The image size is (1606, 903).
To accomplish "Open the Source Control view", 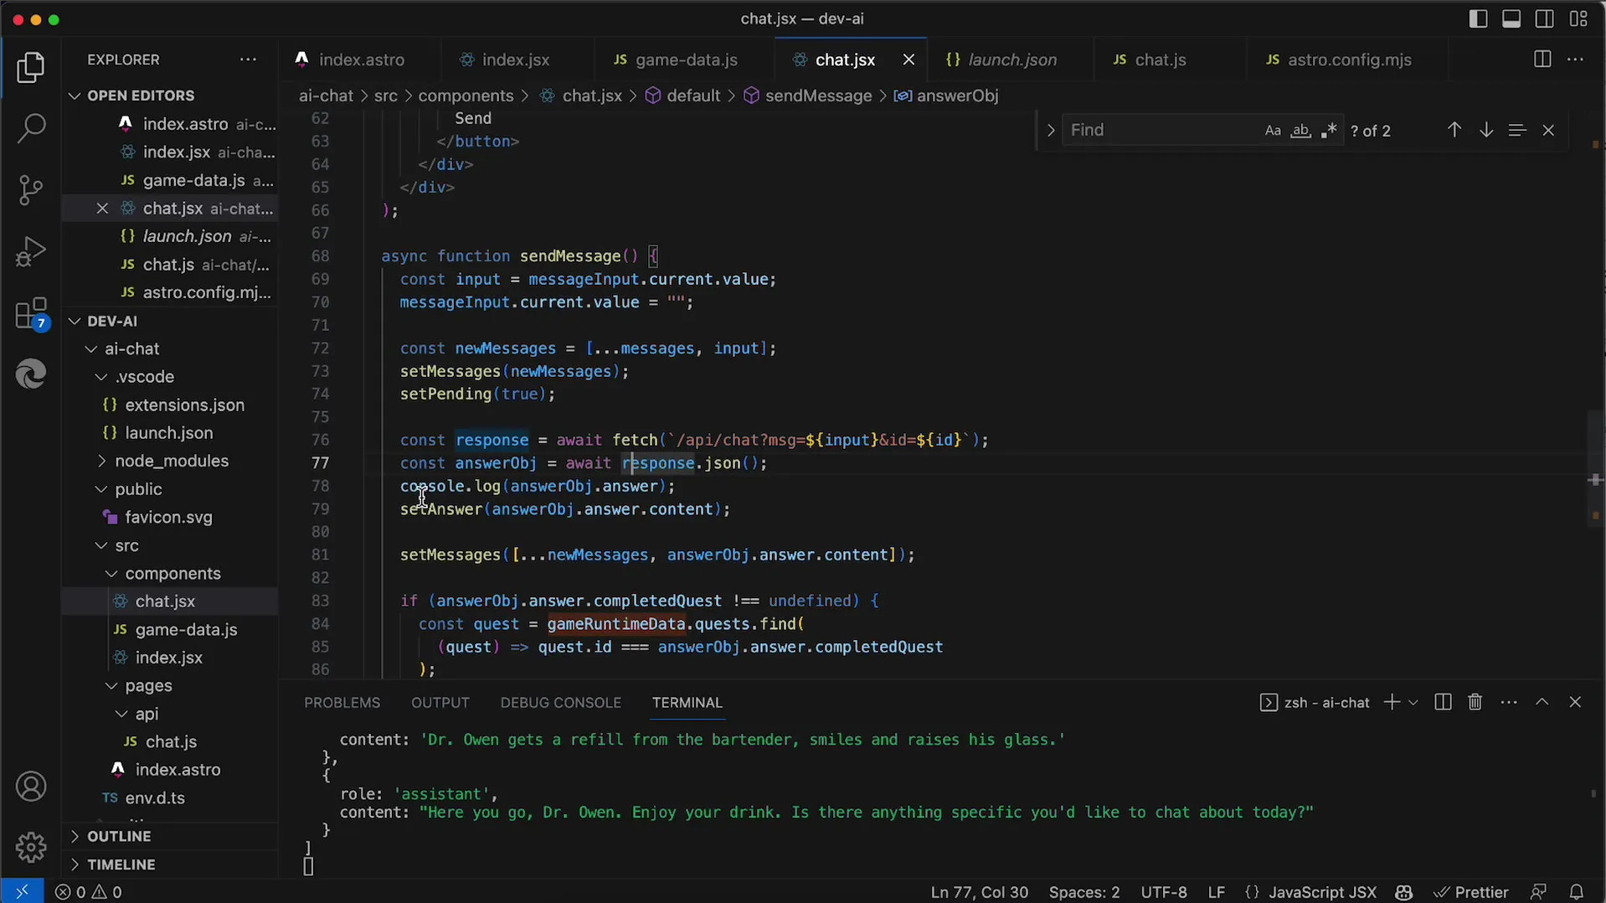I will pos(31,190).
